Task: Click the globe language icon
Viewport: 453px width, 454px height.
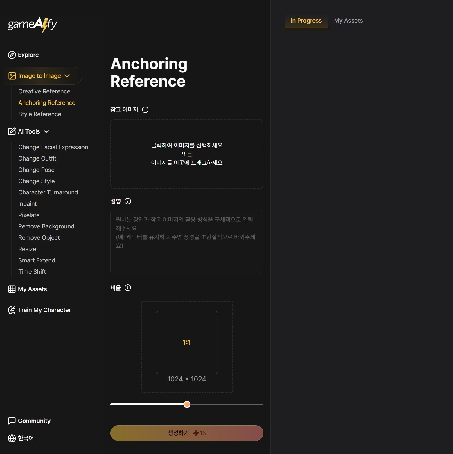Action: tap(12, 438)
